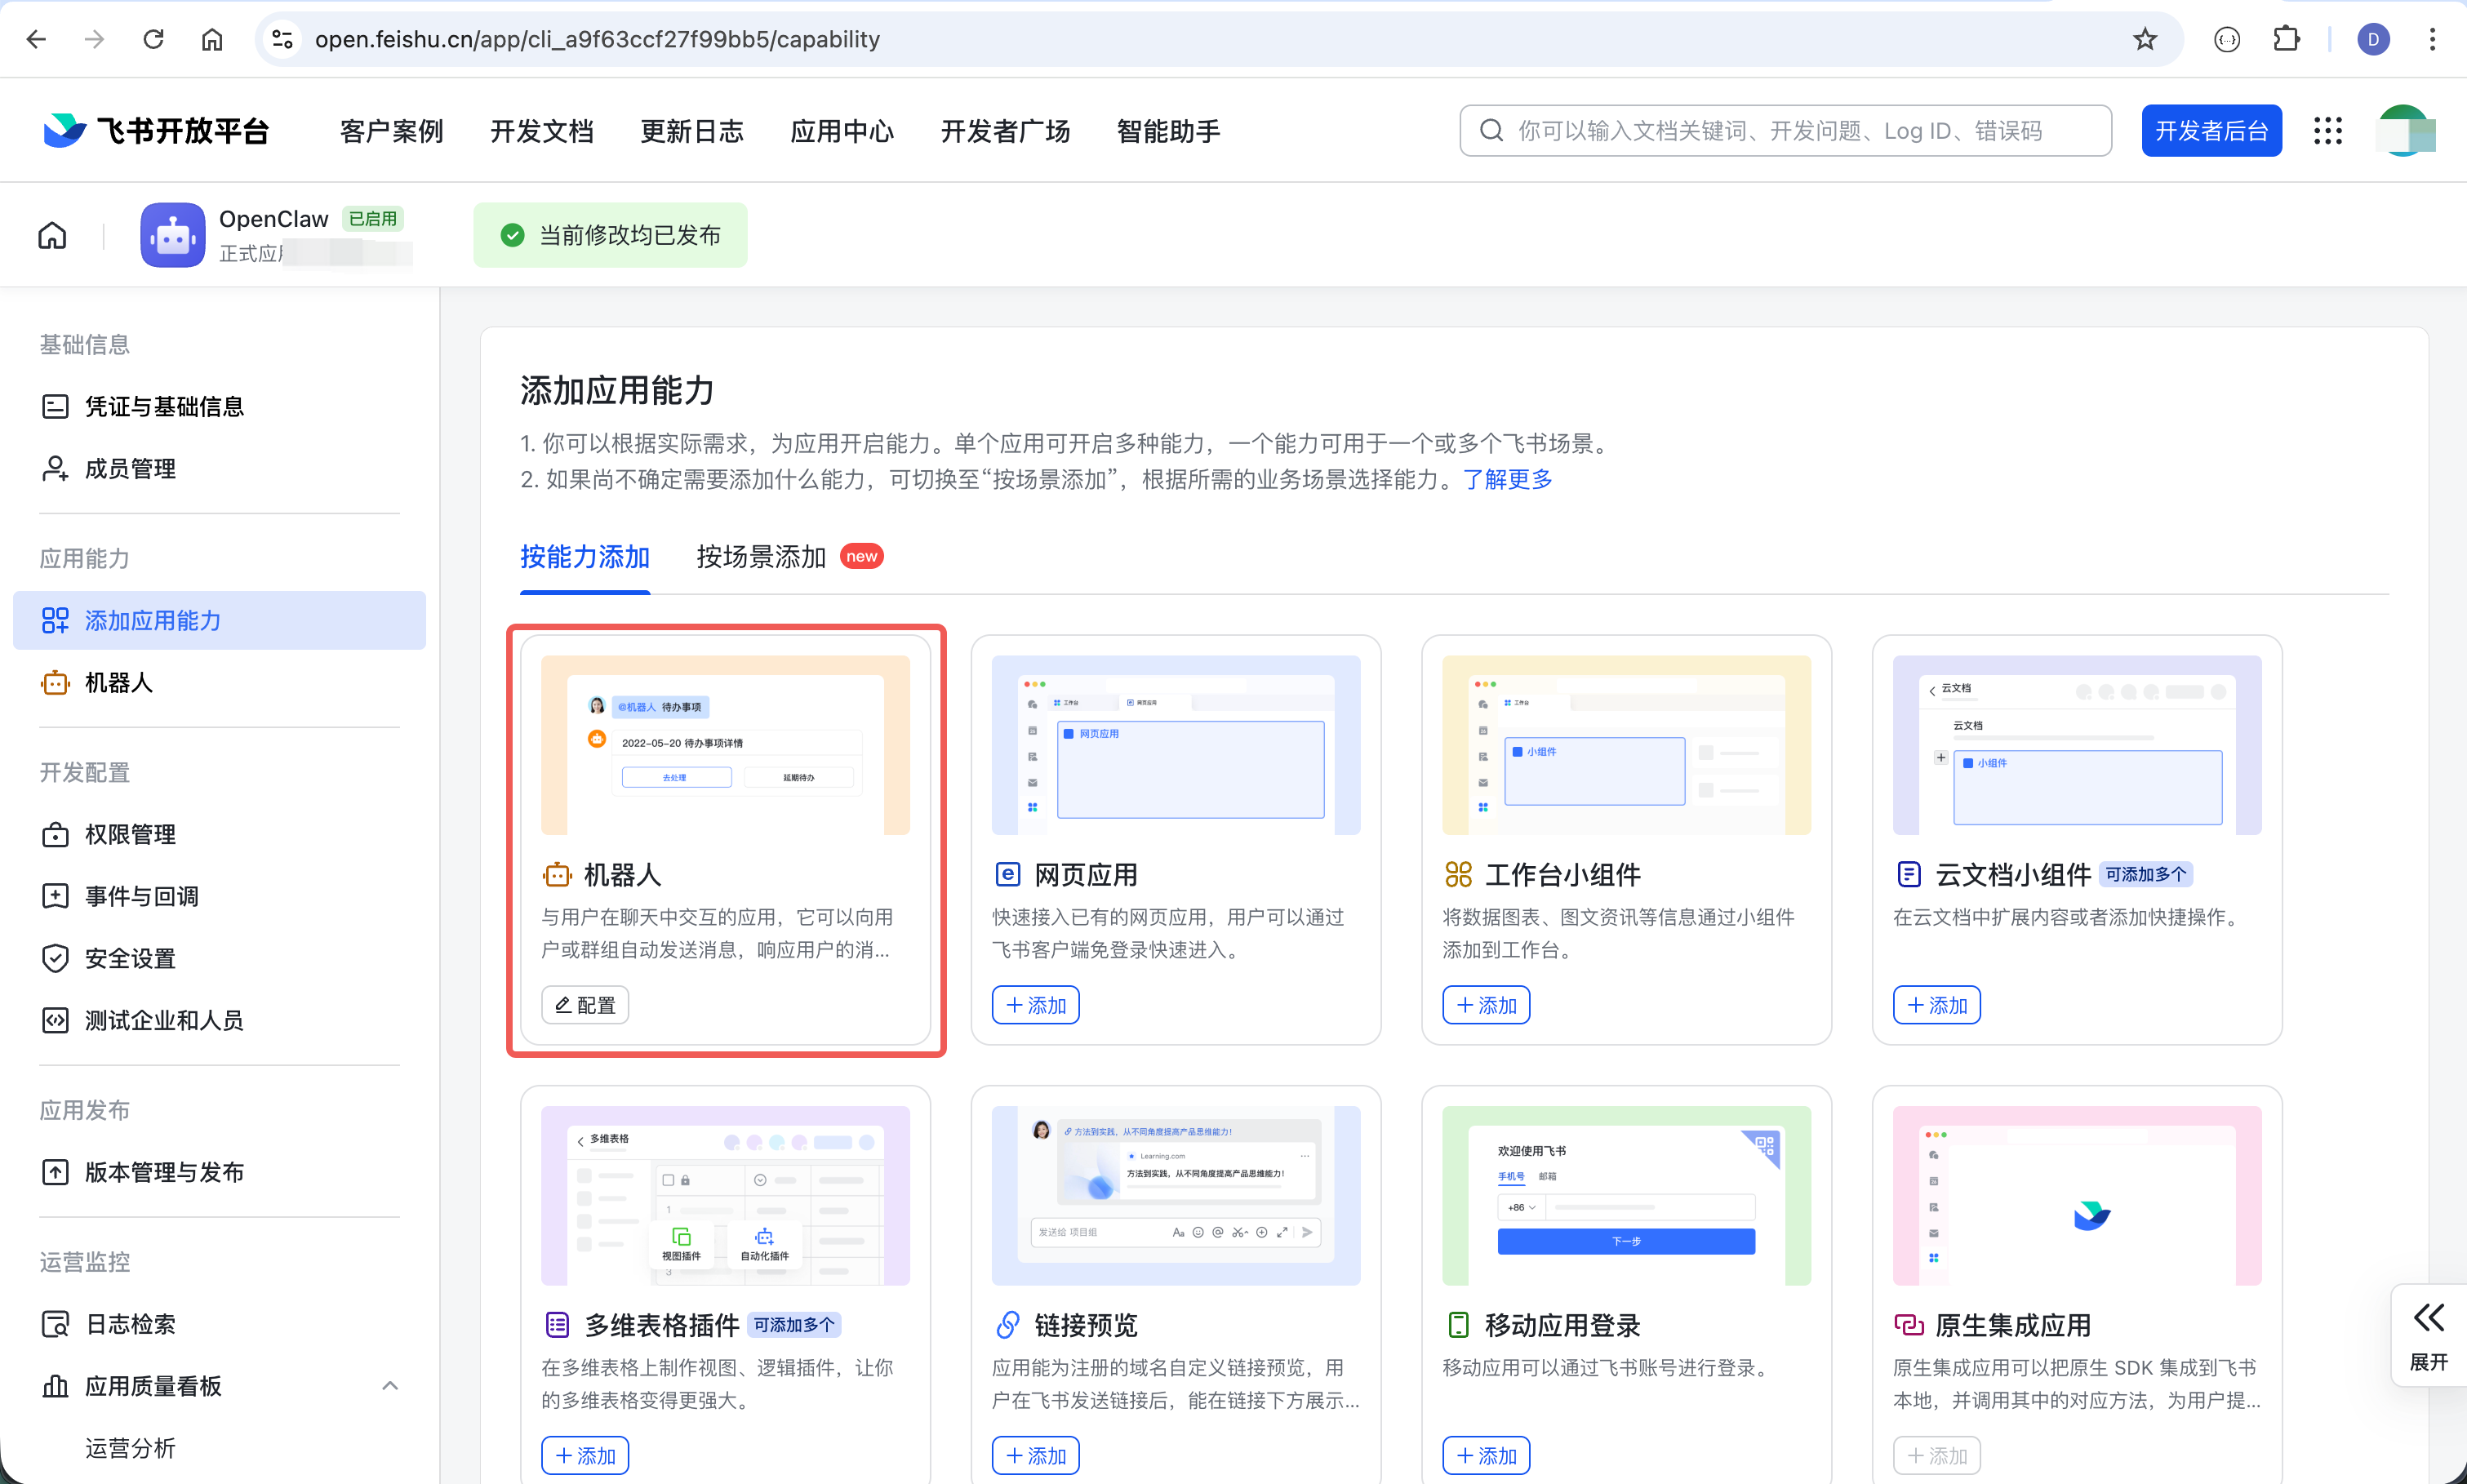Click the 机器人 card preview thumbnail
2467x1484 pixels.
click(725, 745)
